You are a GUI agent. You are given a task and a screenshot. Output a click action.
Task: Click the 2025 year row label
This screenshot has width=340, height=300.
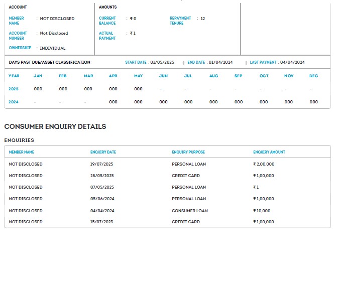(x=14, y=89)
